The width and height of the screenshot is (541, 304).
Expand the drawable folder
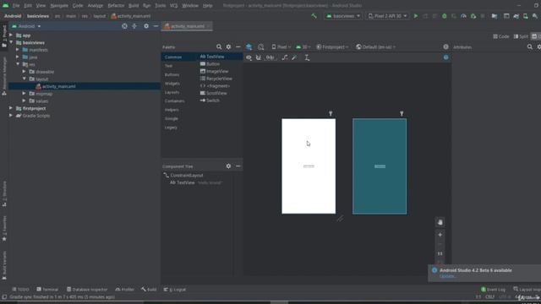point(25,72)
